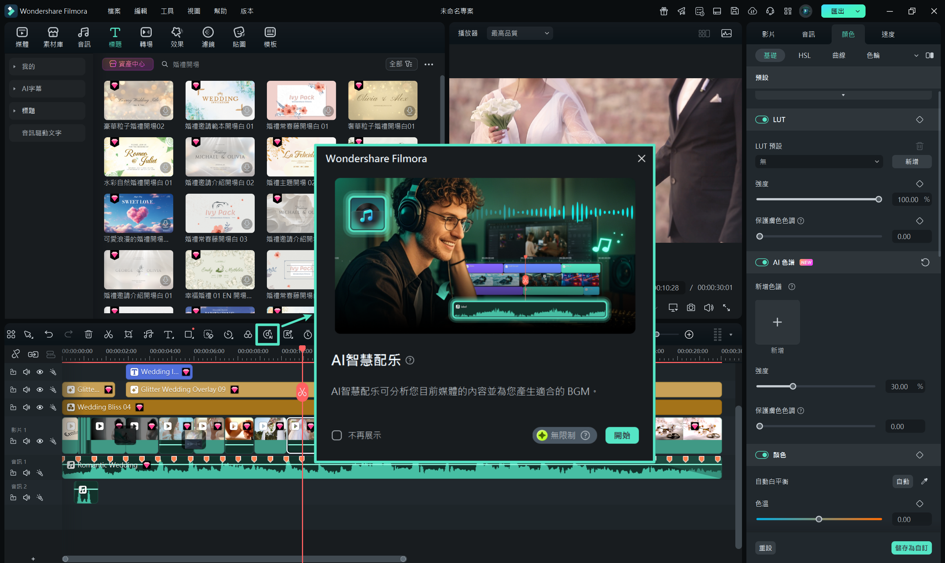The height and width of the screenshot is (563, 945).
Task: Click the 開始 button in dialog
Action: (x=622, y=435)
